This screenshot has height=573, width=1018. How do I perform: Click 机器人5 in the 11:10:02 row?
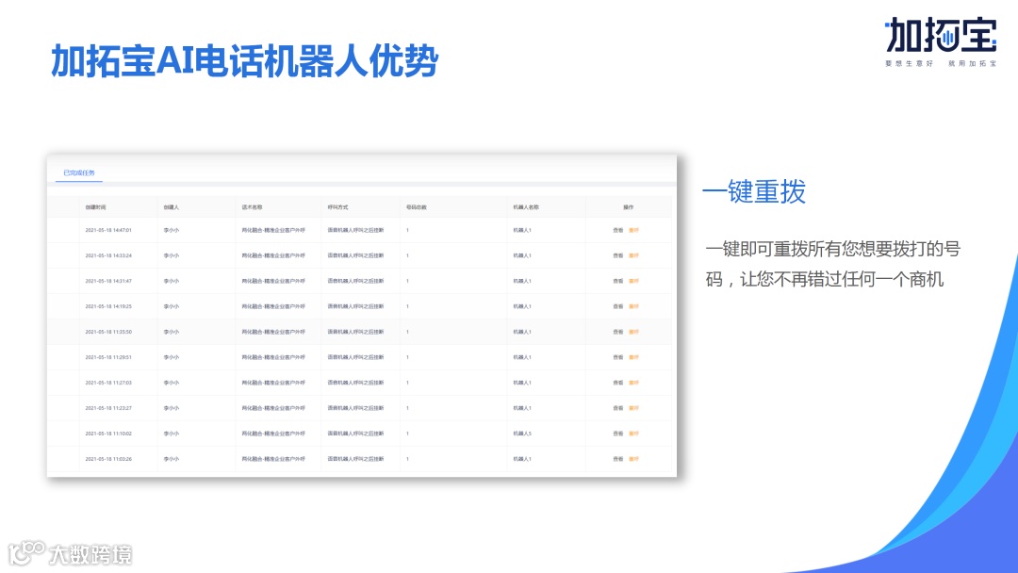point(522,434)
